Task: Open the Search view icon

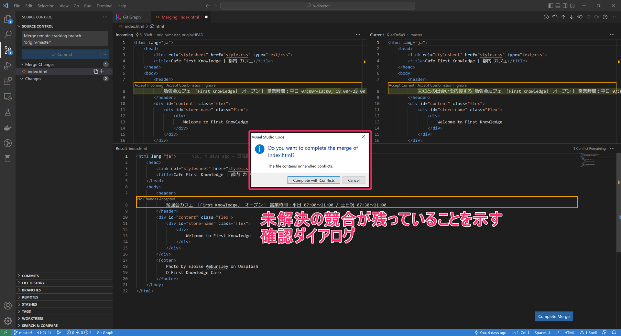Action: [x=8, y=35]
